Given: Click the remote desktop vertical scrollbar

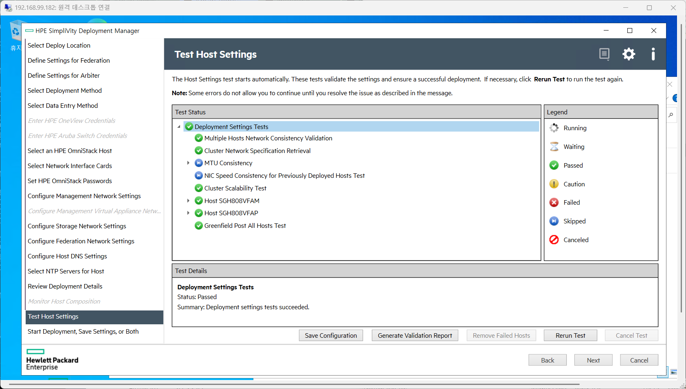Looking at the screenshot, I should [x=681, y=168].
